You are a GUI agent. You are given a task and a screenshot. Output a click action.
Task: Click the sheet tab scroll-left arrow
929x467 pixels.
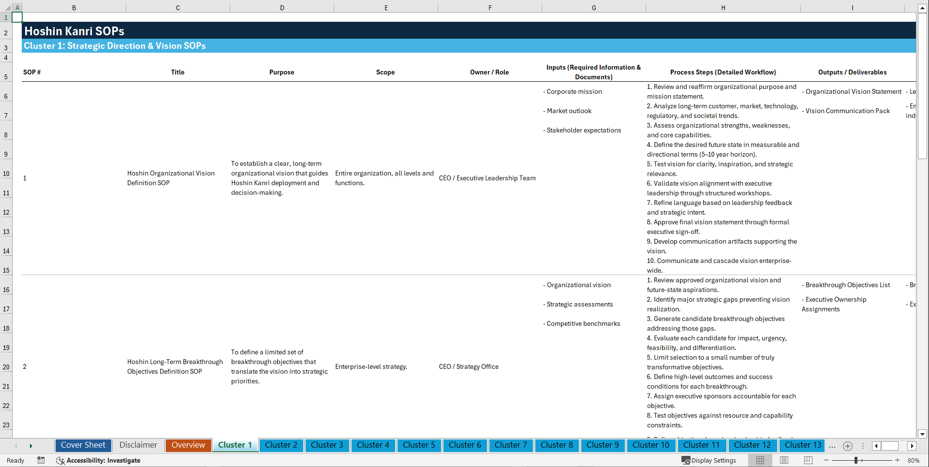click(x=16, y=446)
